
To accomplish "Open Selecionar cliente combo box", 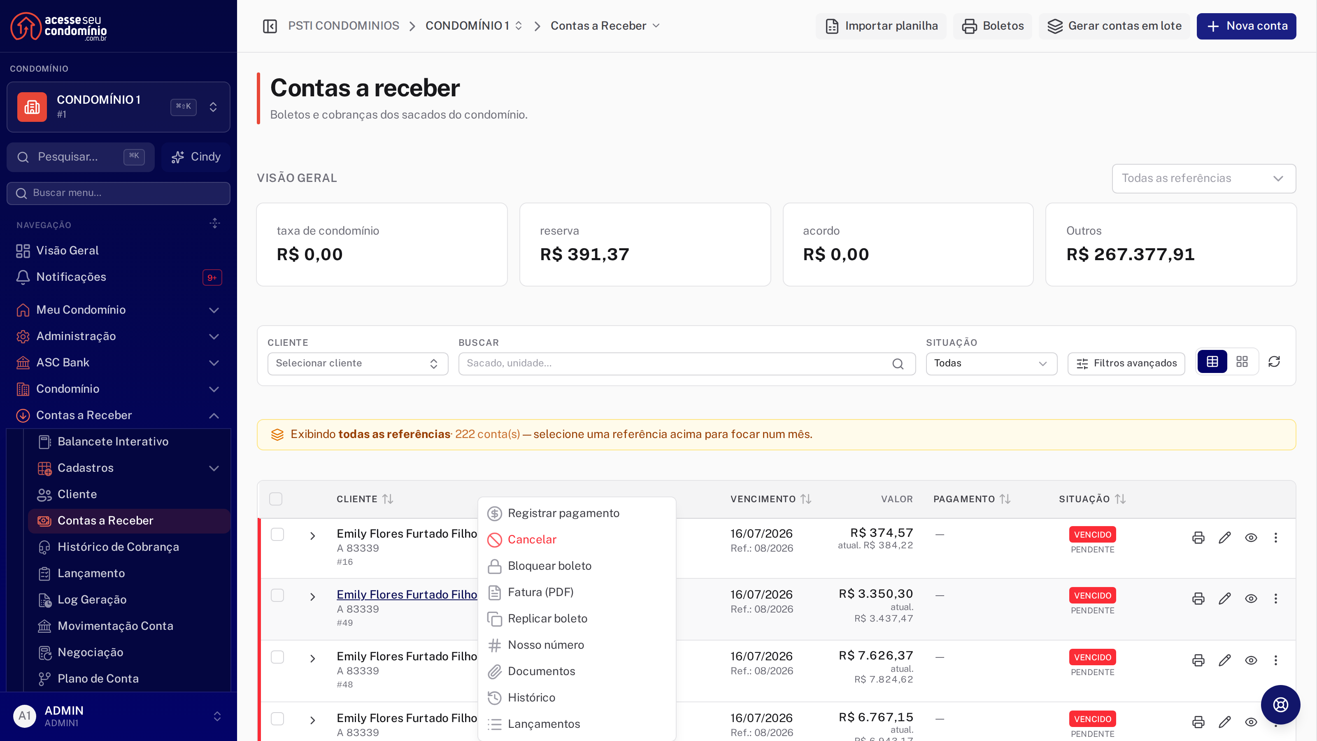I will [357, 364].
